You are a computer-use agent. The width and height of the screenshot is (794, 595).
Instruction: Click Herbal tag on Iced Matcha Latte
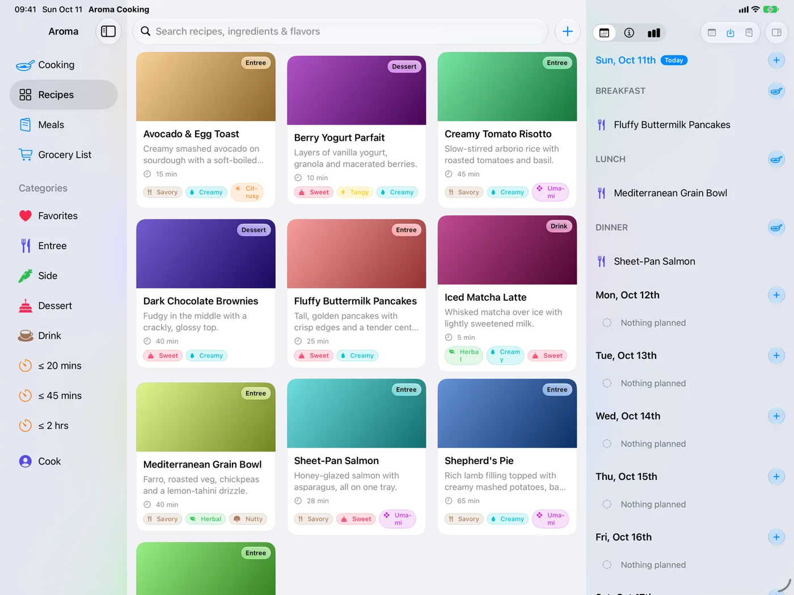[x=464, y=356]
